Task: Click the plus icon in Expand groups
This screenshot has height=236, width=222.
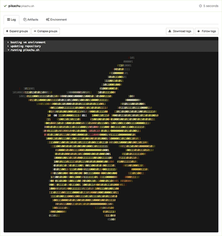Action: tap(7, 31)
